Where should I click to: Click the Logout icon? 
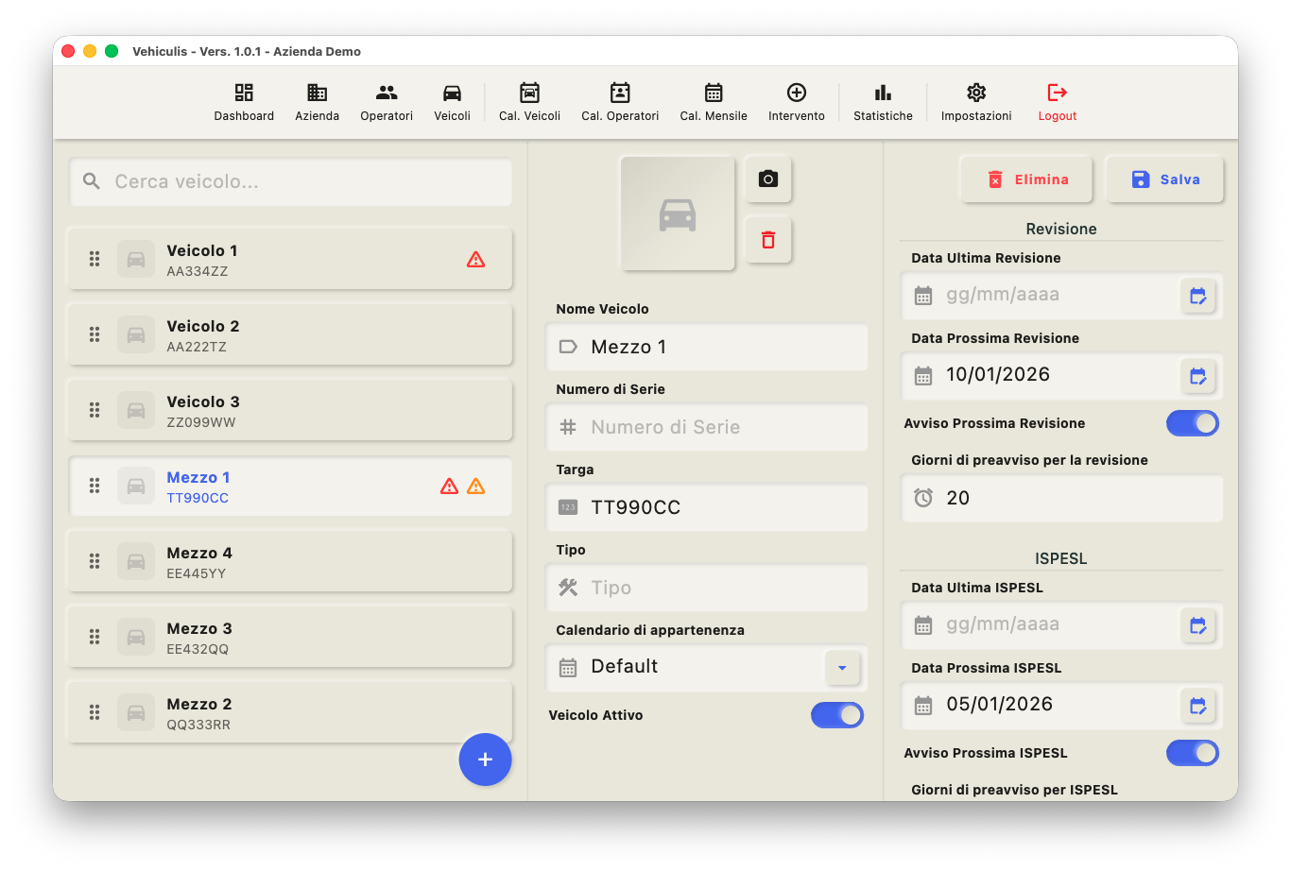point(1058,102)
